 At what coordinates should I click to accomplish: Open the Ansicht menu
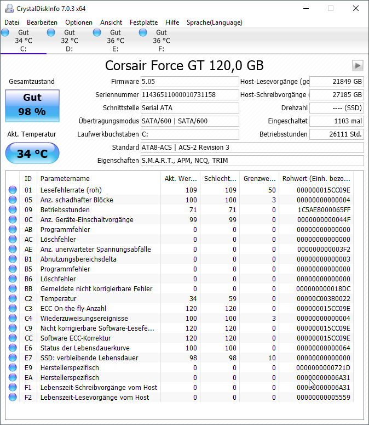click(x=111, y=22)
